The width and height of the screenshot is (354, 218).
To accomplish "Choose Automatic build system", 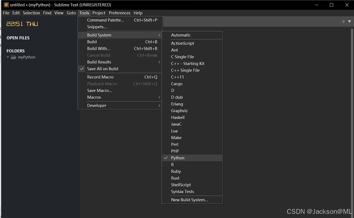I will click(x=192, y=35).
